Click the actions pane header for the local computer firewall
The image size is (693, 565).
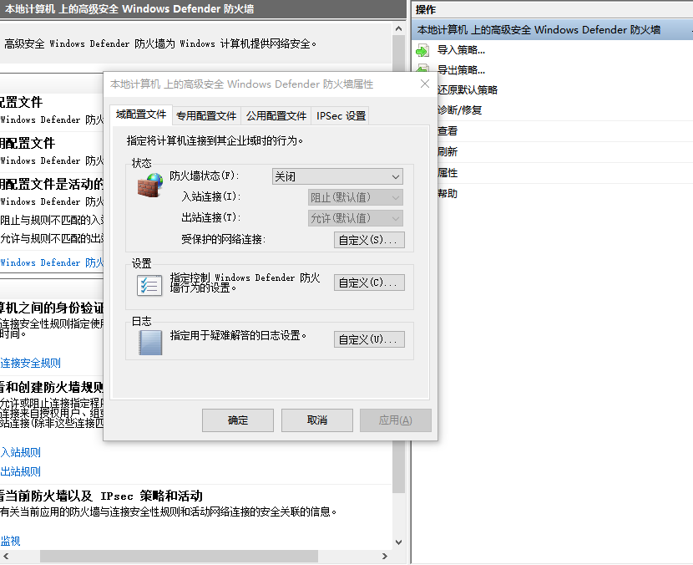(552, 29)
